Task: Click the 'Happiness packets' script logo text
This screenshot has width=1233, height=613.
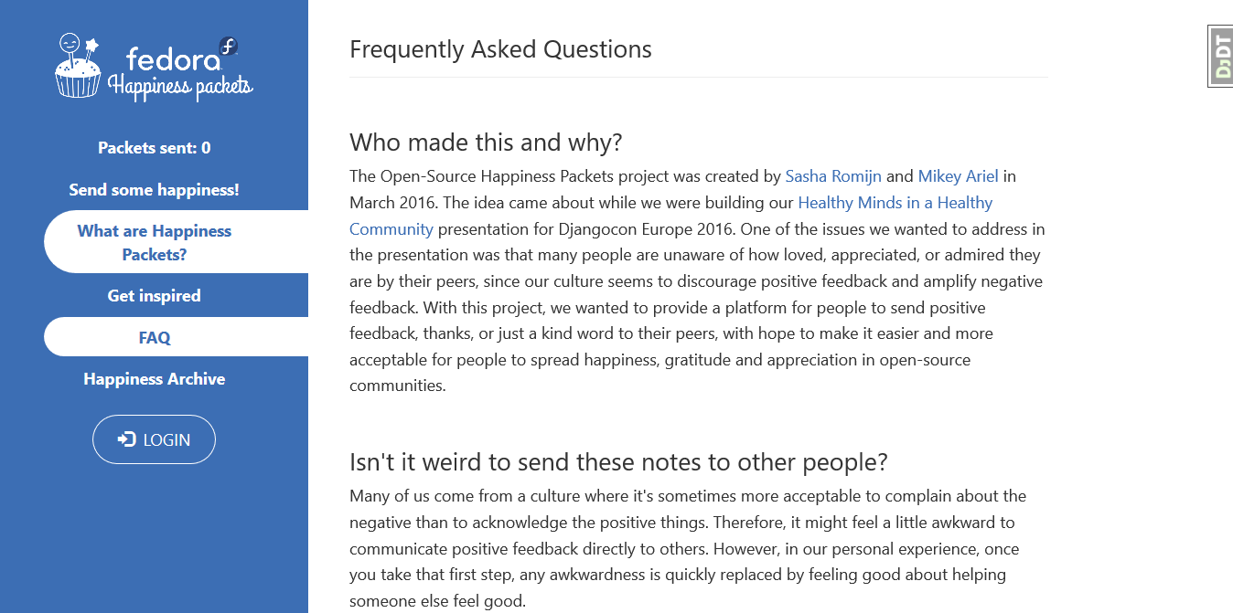Action: 180,86
